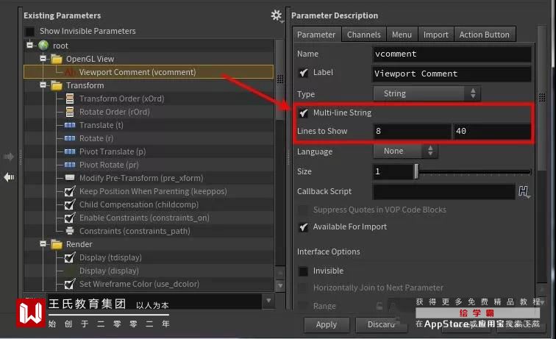This screenshot has width=556, height=339.
Task: Click the Enable Constraints toggle icon
Action: [x=70, y=218]
